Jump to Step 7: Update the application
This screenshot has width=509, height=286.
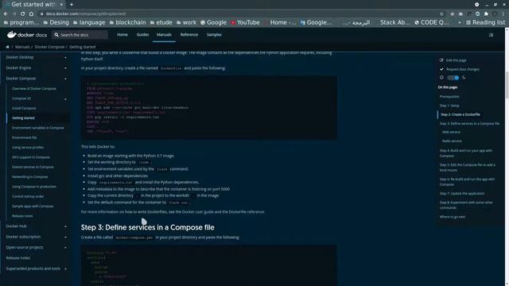tap(462, 194)
